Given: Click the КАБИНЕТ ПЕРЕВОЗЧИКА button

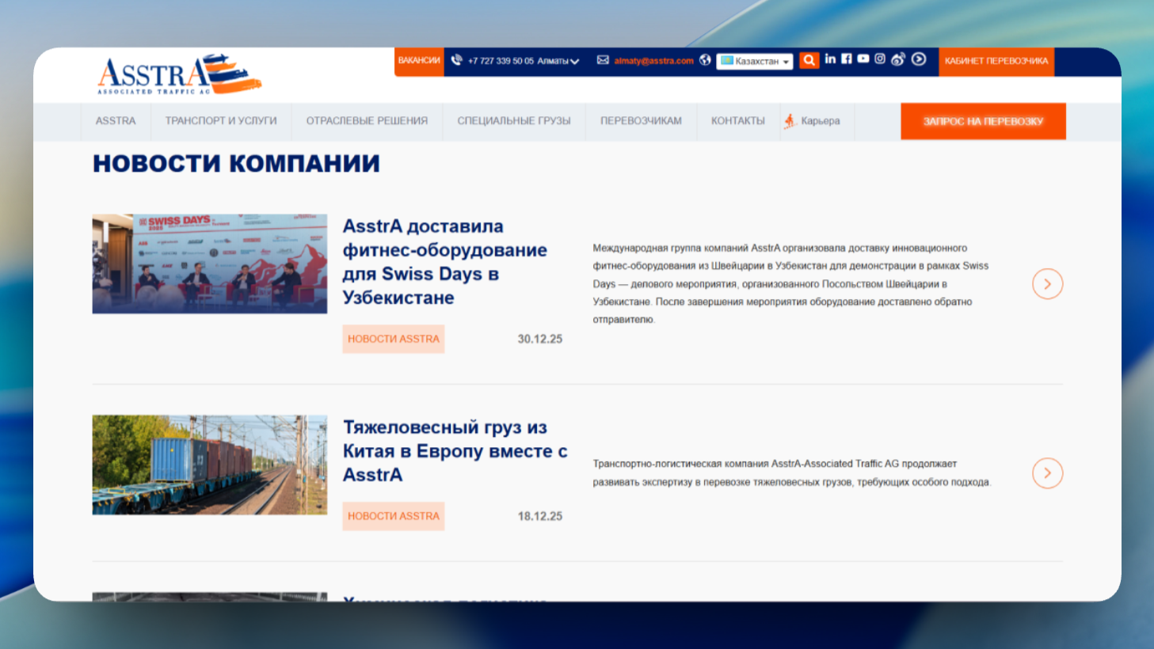Looking at the screenshot, I should 996,61.
